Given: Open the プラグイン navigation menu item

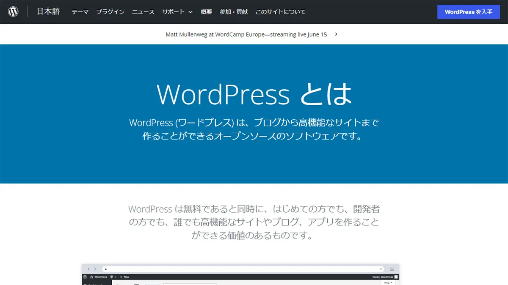Looking at the screenshot, I should (x=110, y=12).
